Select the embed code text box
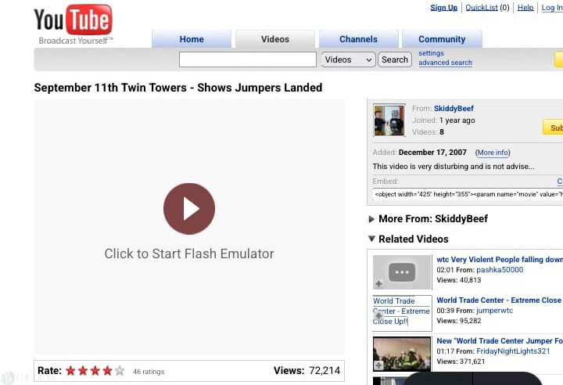The image size is (563, 385). click(x=467, y=194)
